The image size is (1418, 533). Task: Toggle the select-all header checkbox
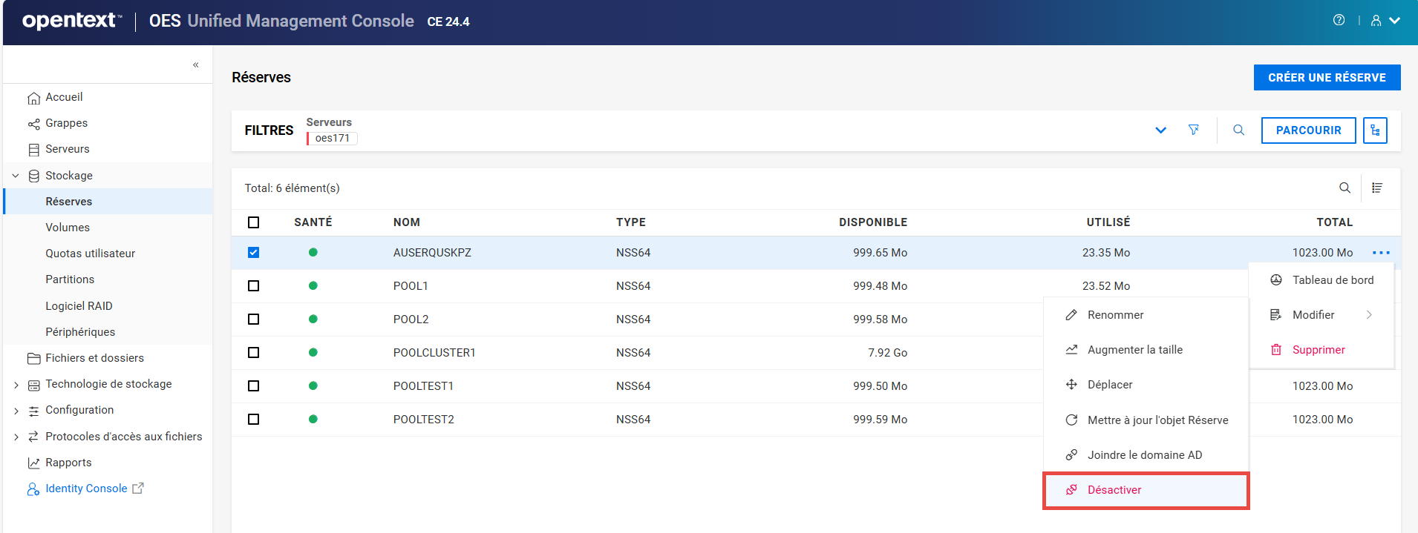(x=254, y=222)
